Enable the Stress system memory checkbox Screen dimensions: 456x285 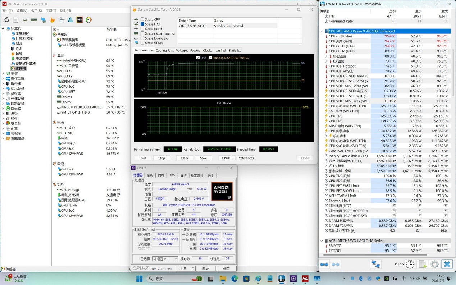[142, 33]
